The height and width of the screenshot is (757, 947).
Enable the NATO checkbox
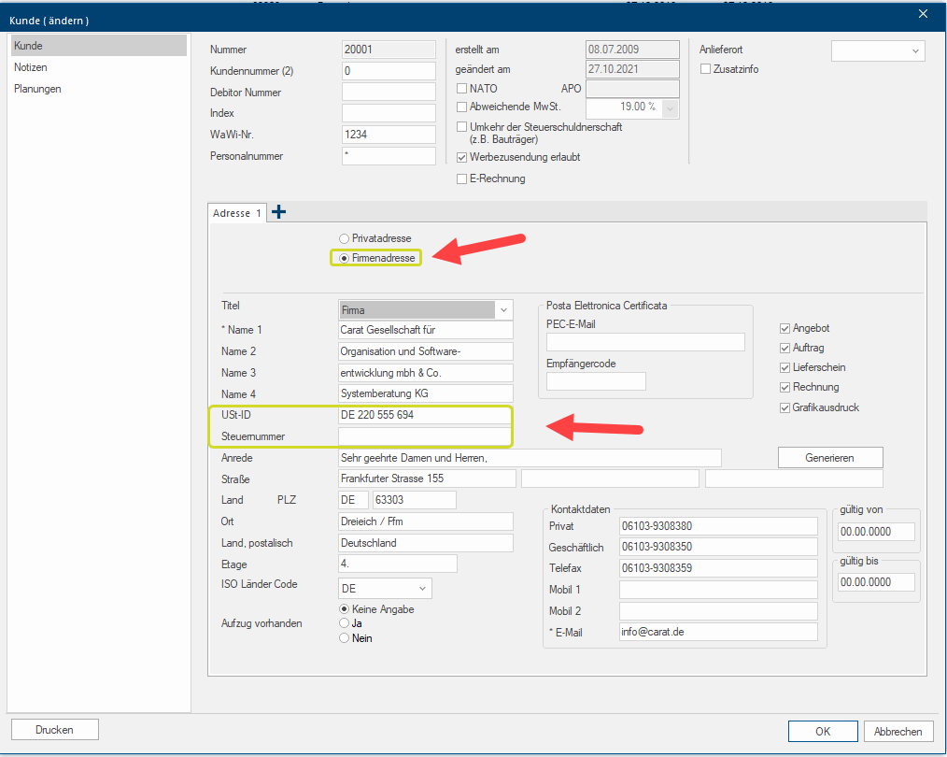click(x=462, y=89)
